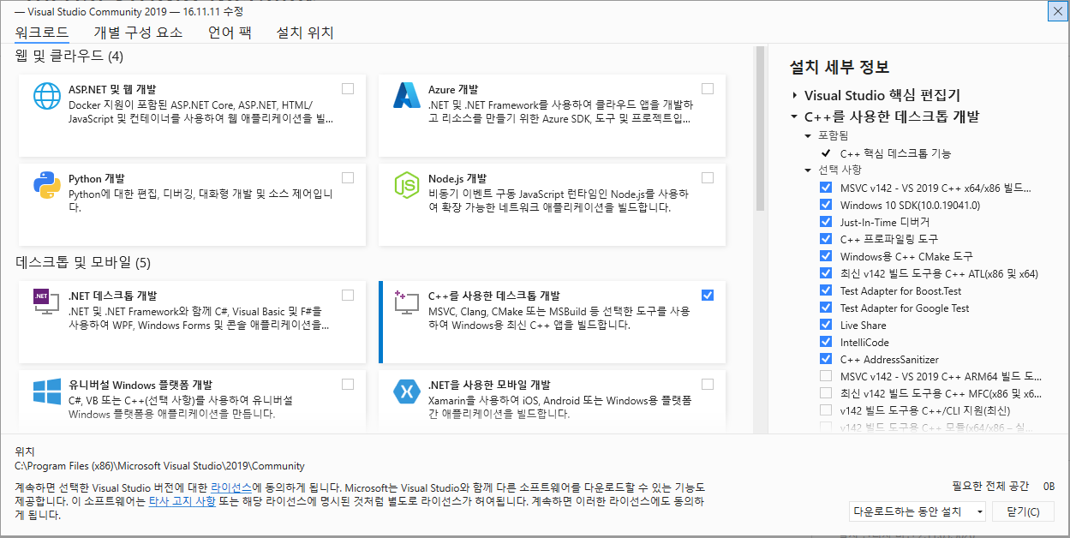The height and width of the screenshot is (538, 1070).
Task: Uncheck Windows용 C++ CMake 도구
Action: [826, 256]
